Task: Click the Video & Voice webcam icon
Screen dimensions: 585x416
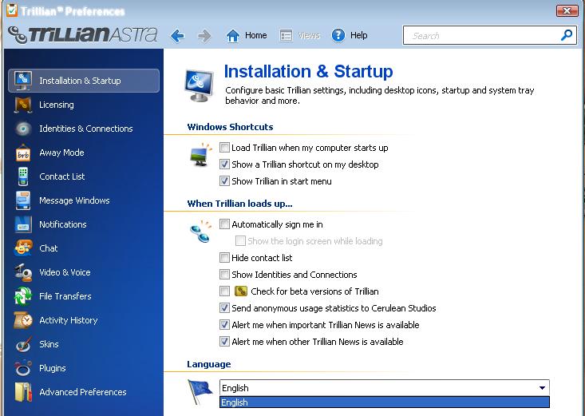Action: (23, 272)
